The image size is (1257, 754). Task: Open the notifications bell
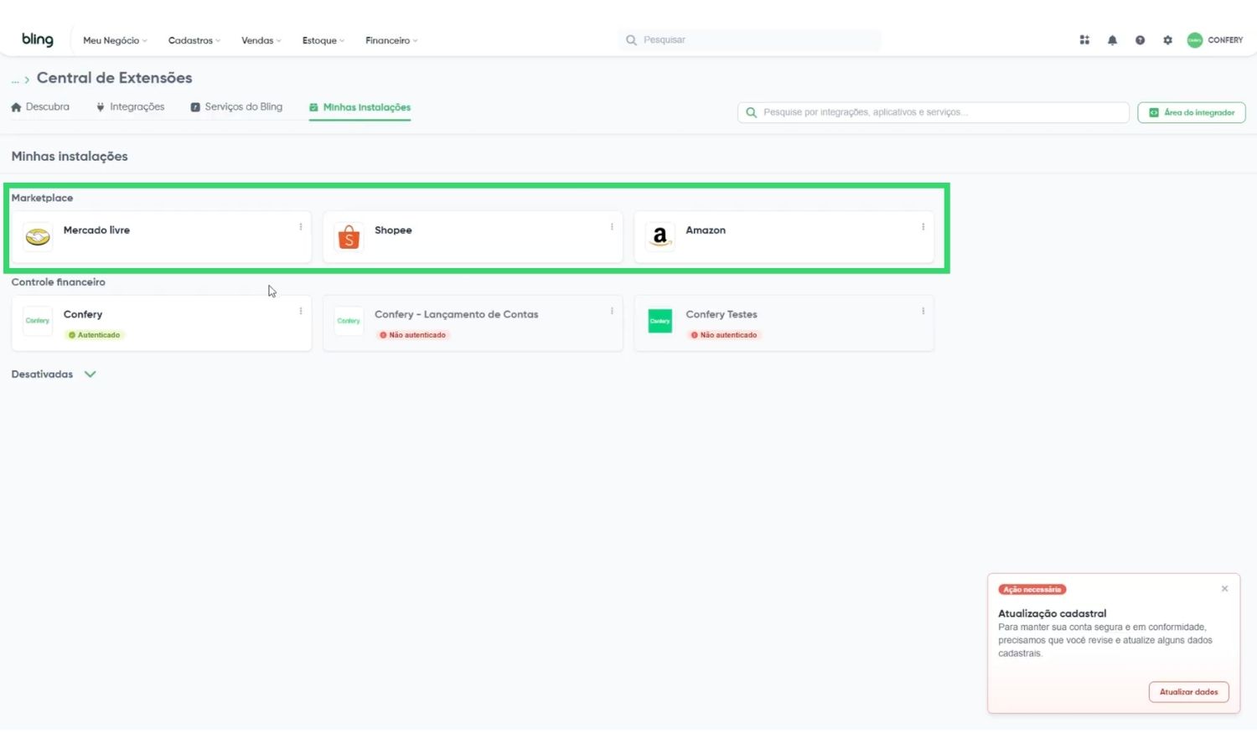click(x=1112, y=40)
